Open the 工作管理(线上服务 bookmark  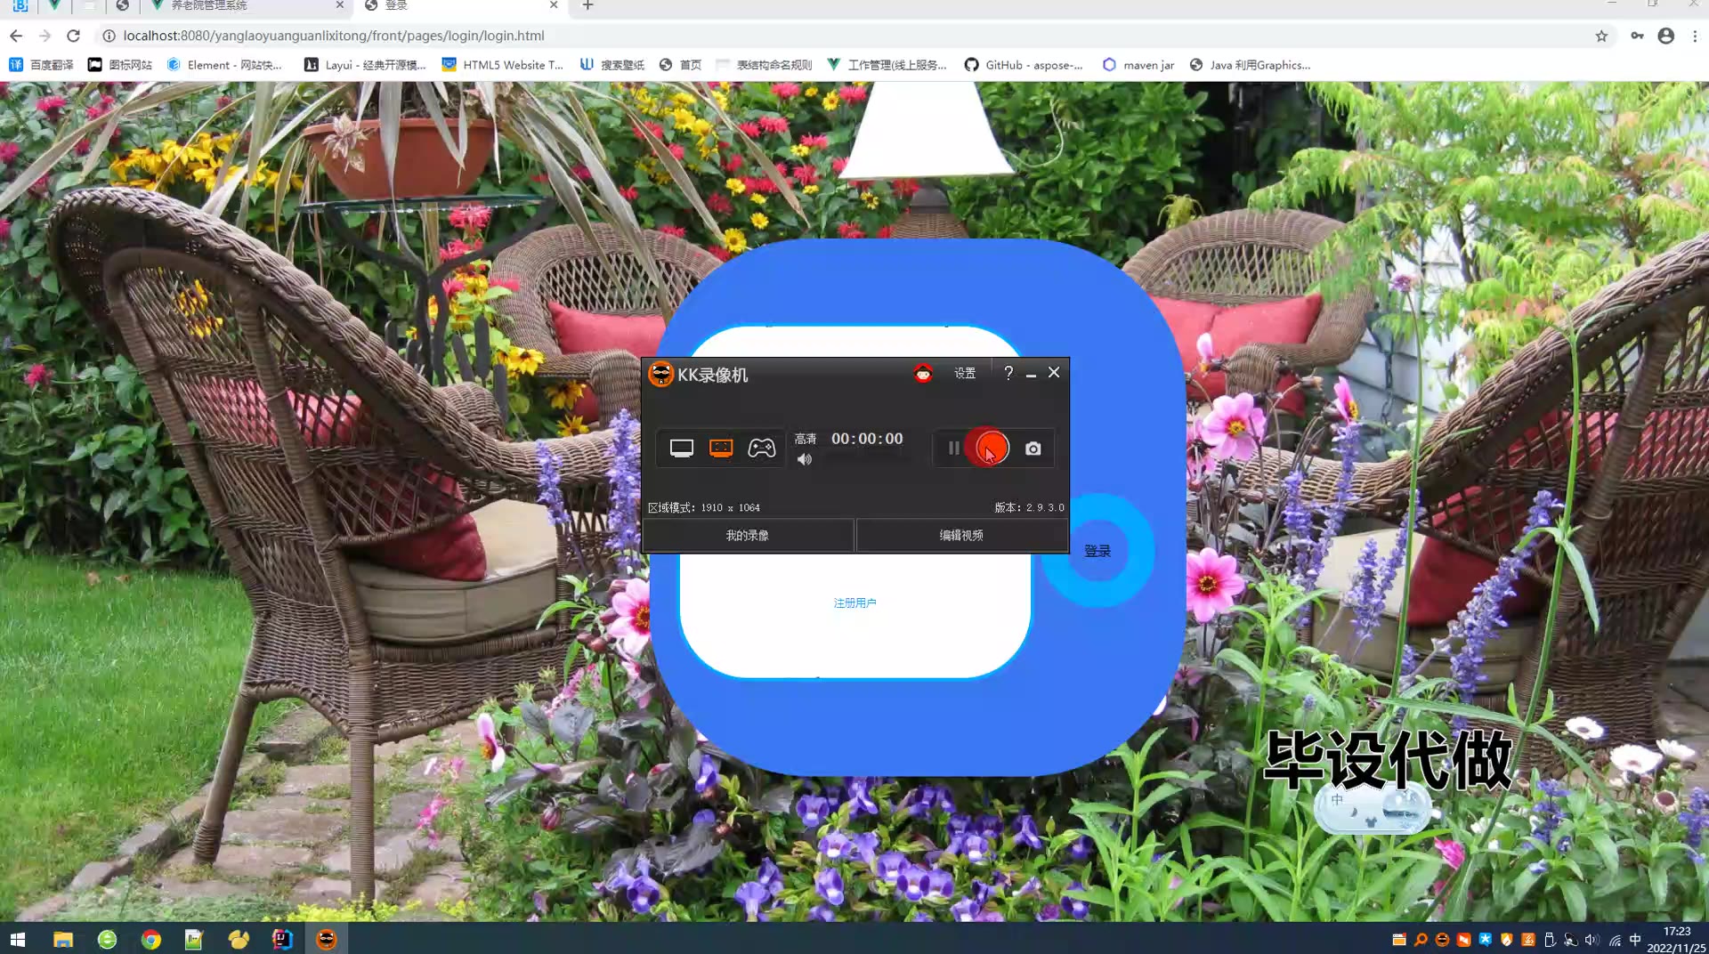(887, 65)
